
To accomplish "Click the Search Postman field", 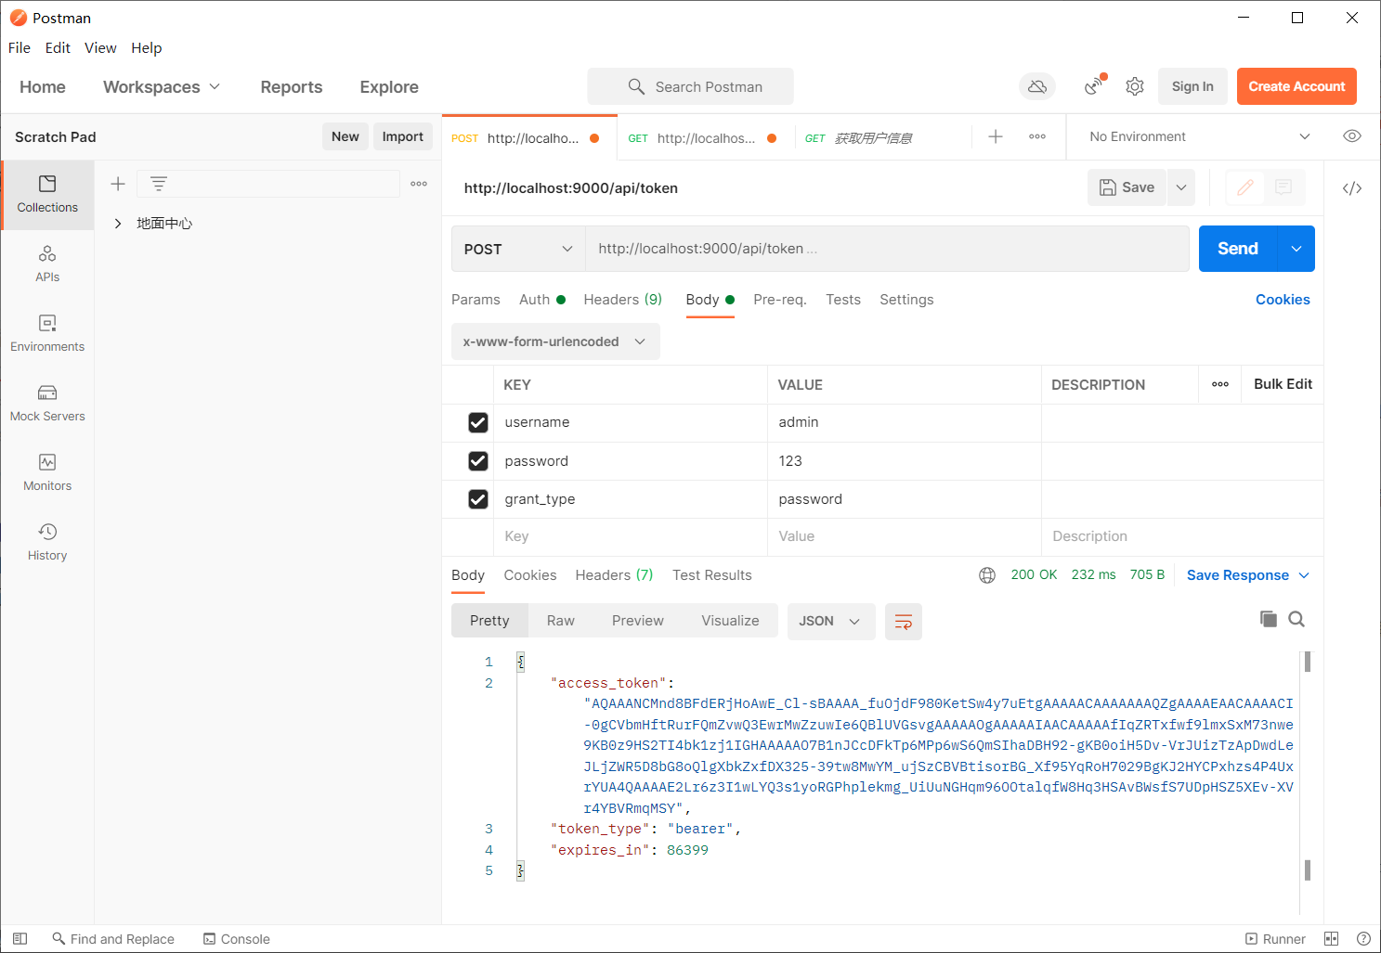I will [690, 86].
